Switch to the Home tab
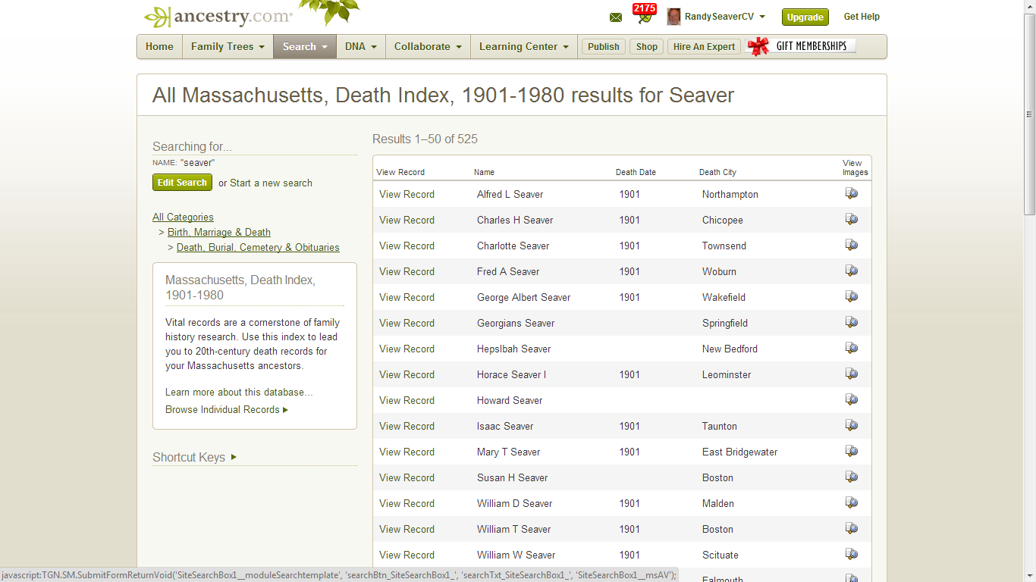Viewport: 1036px width, 582px height. point(159,46)
